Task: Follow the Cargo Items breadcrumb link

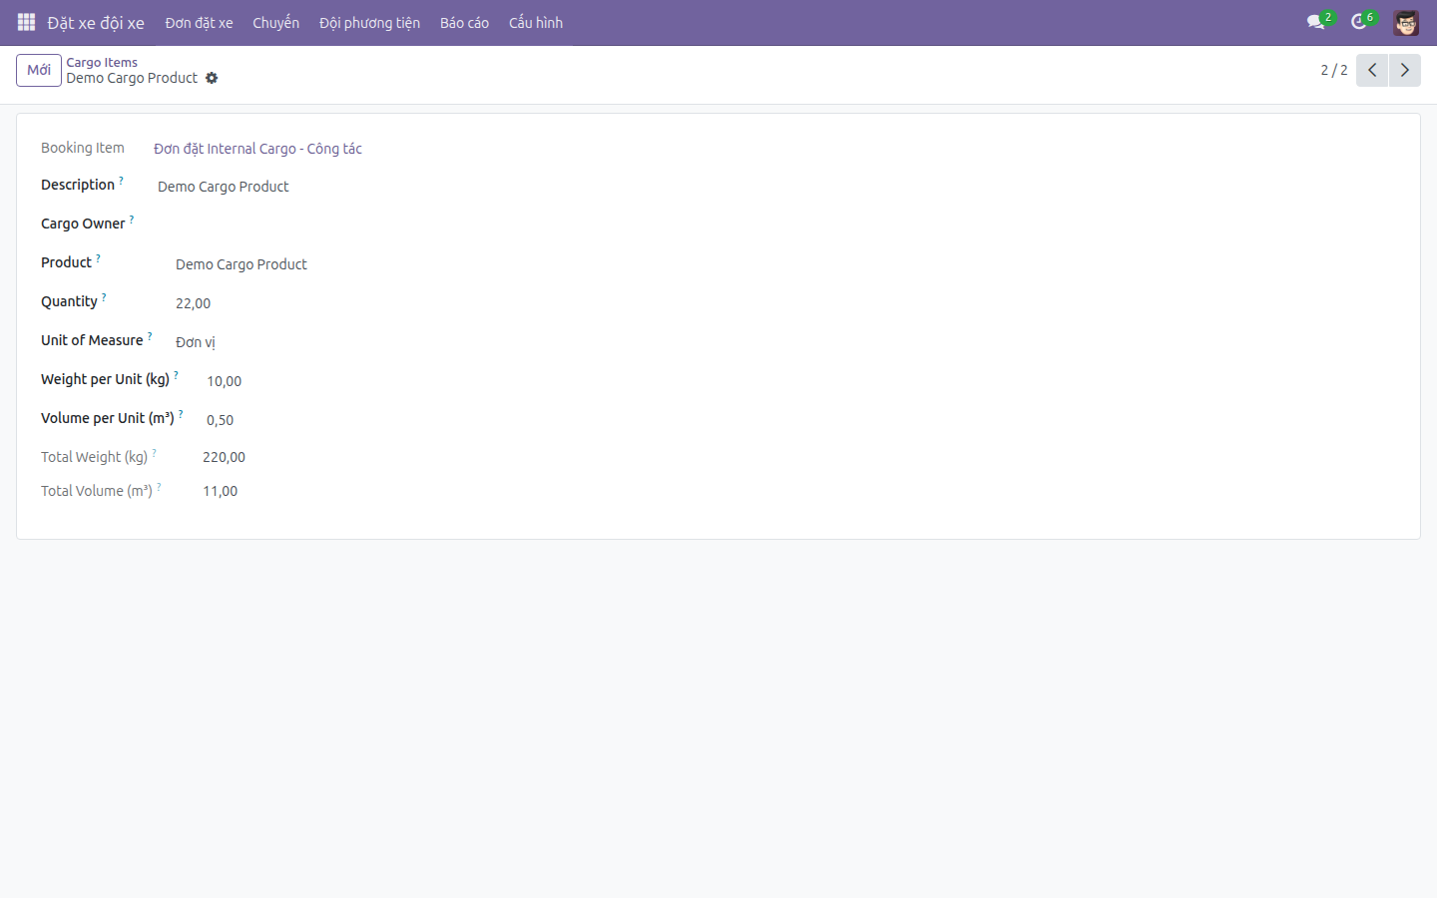Action: (x=102, y=62)
